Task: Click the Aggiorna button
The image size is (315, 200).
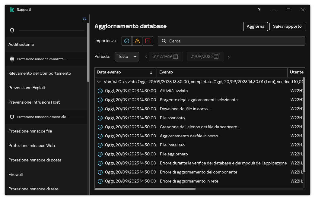Action: (255, 27)
